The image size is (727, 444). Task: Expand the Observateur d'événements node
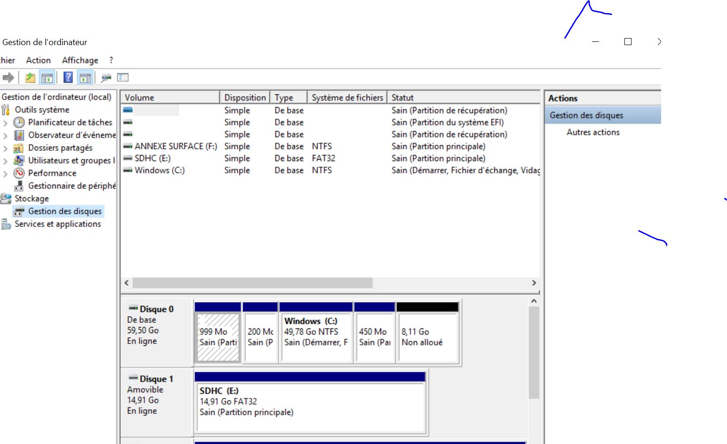click(5, 136)
